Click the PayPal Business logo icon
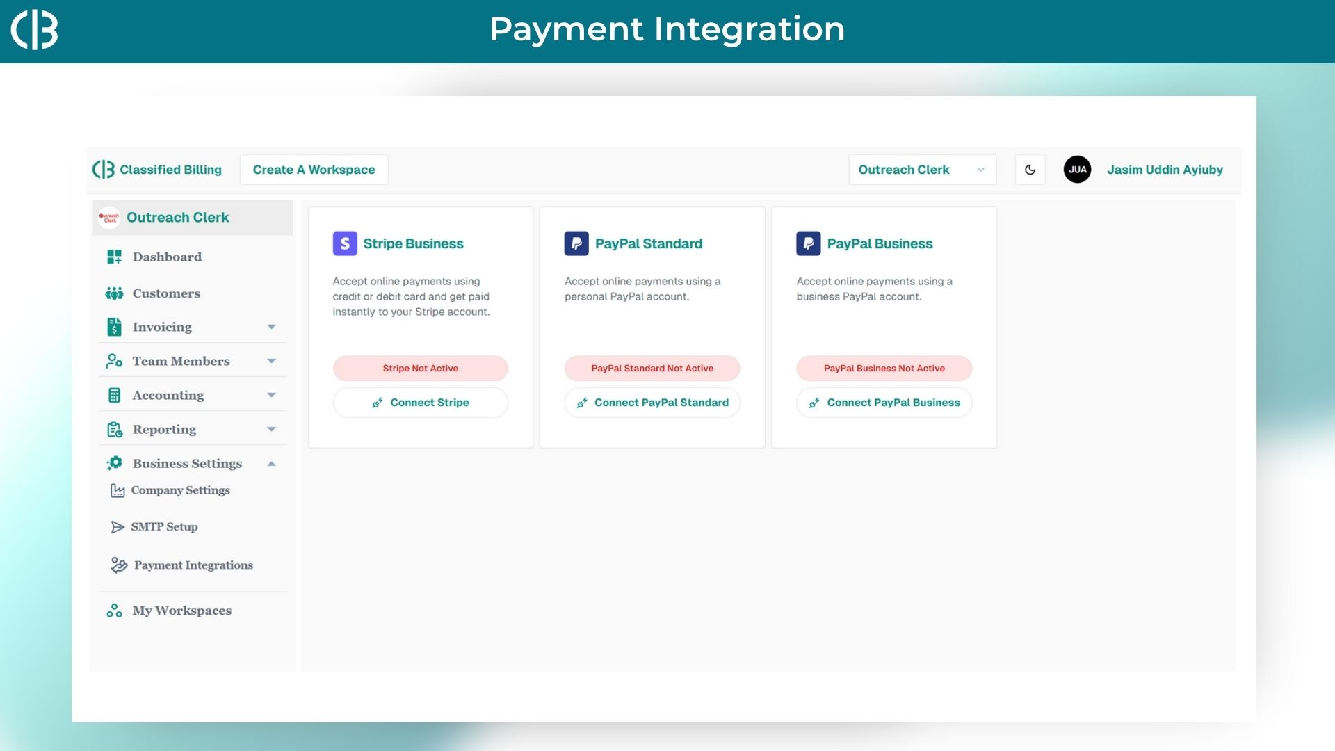 pyautogui.click(x=808, y=243)
